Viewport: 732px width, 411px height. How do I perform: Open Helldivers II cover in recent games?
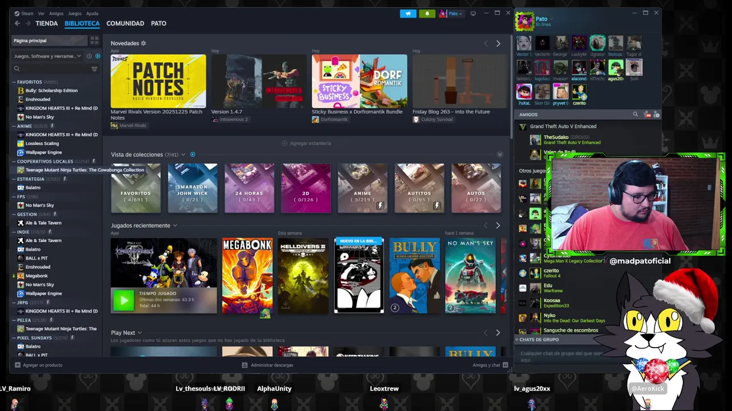pyautogui.click(x=303, y=276)
